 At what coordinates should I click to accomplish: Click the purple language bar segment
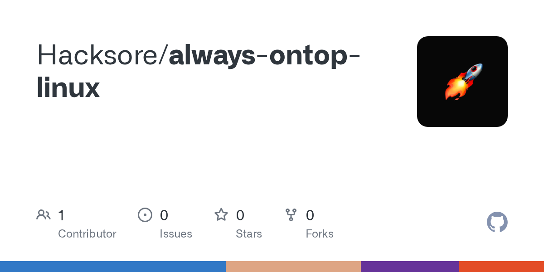click(x=410, y=267)
